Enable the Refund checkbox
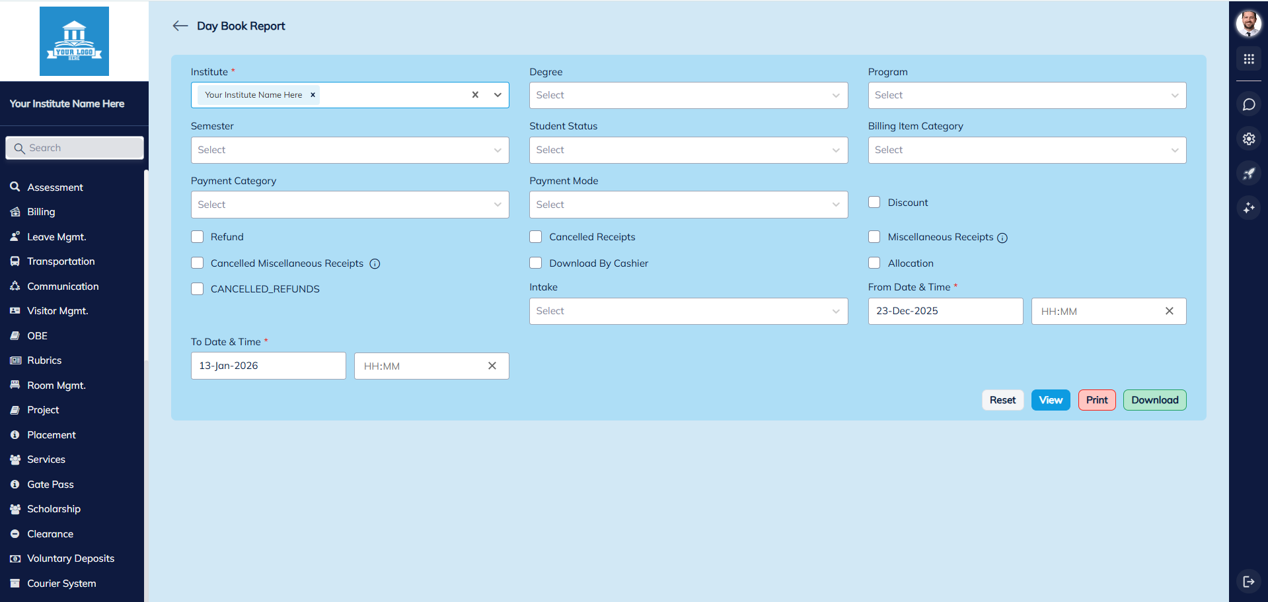1268x602 pixels. coord(198,237)
